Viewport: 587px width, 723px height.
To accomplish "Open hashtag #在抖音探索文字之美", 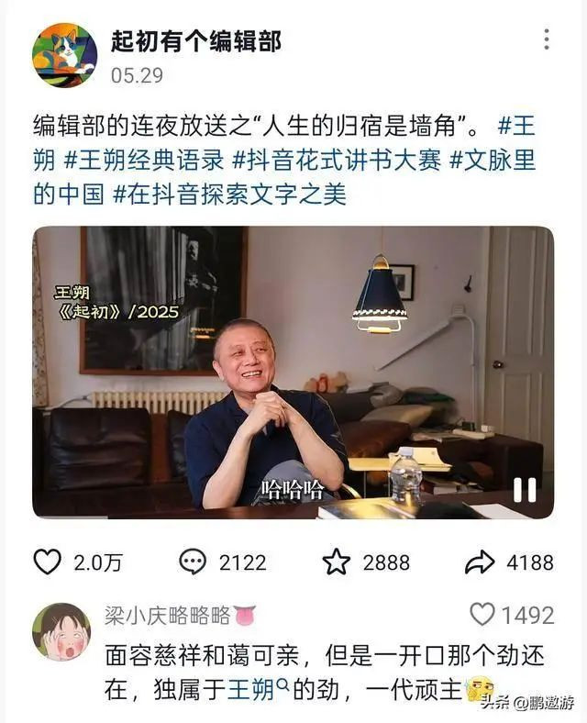I will (229, 195).
